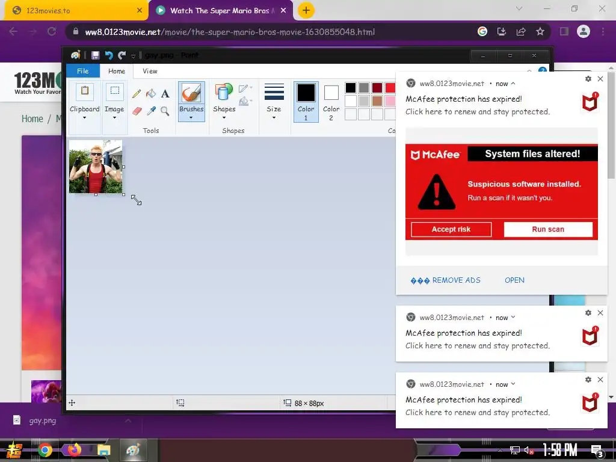
Task: Select the Magnifier tool in Paint
Action: click(x=165, y=111)
